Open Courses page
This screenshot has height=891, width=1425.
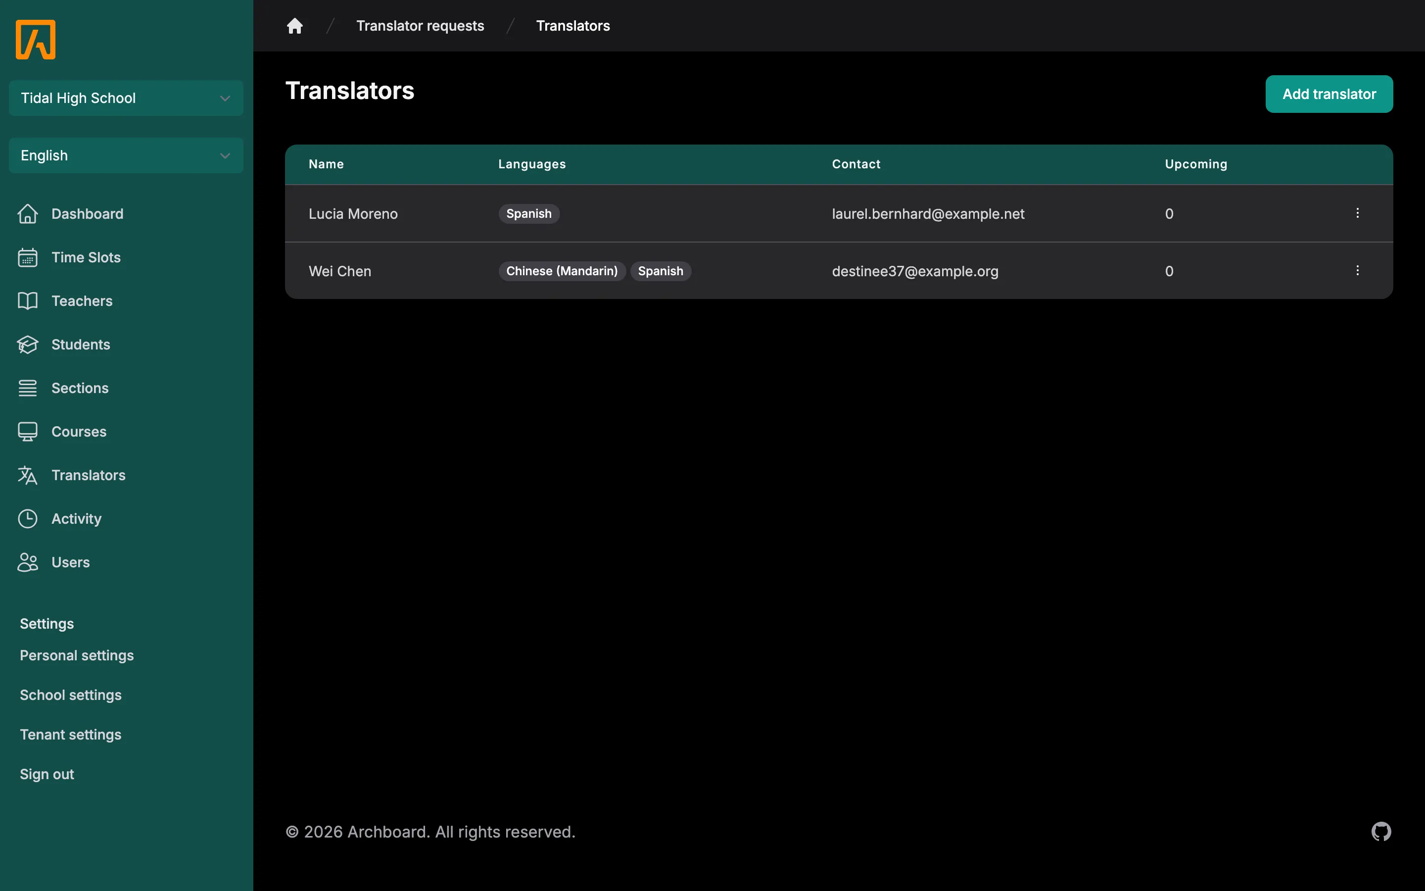coord(79,432)
